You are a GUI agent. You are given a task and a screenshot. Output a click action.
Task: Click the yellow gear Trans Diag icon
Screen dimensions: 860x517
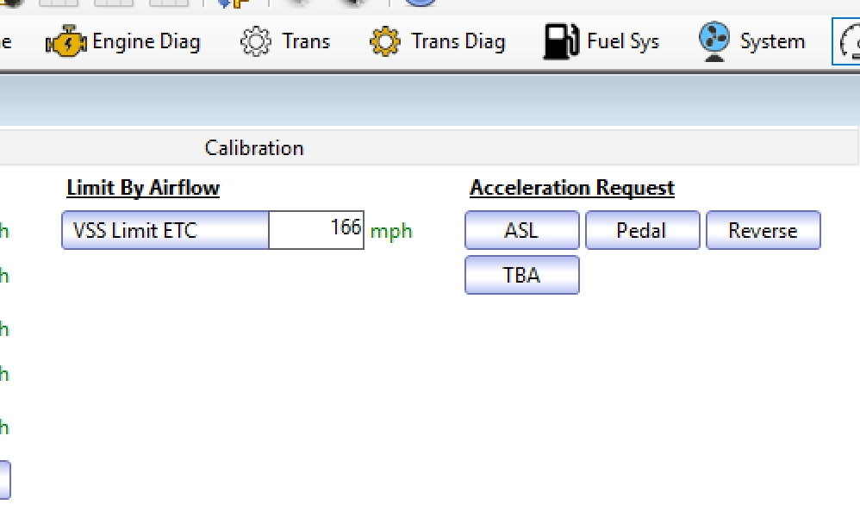pyautogui.click(x=385, y=41)
